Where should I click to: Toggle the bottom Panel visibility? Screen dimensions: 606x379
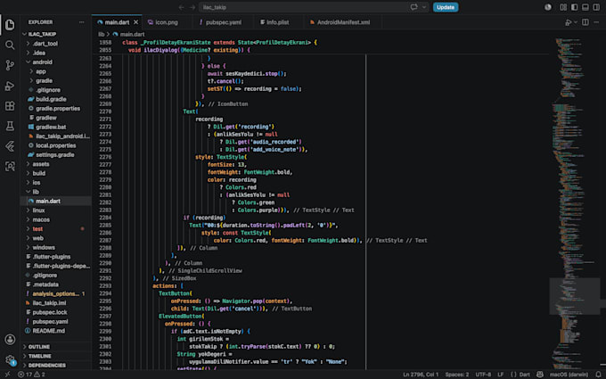pyautogui.click(x=586, y=7)
